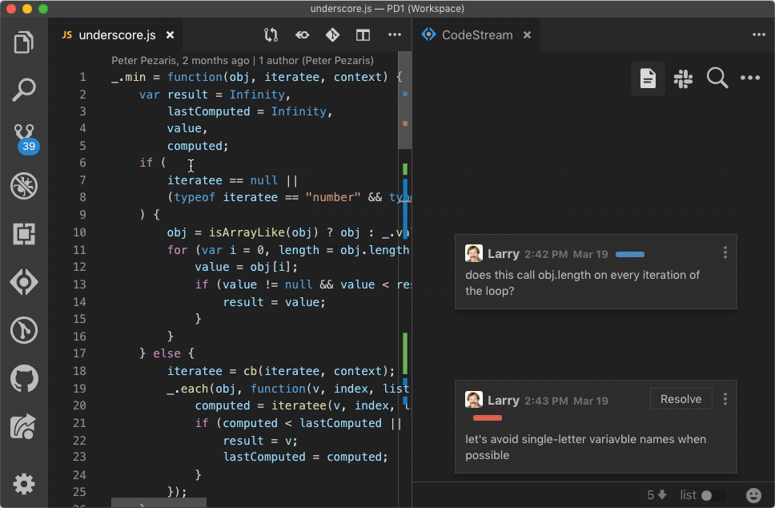Screen dimensions: 775x508
Task: Close the CodeStream tab
Action: (528, 35)
